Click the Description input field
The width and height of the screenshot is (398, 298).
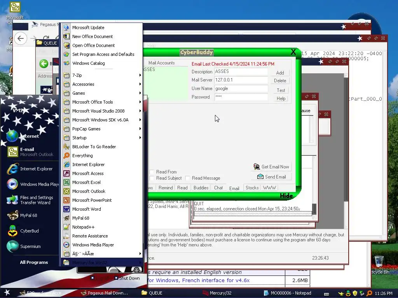coord(241,72)
